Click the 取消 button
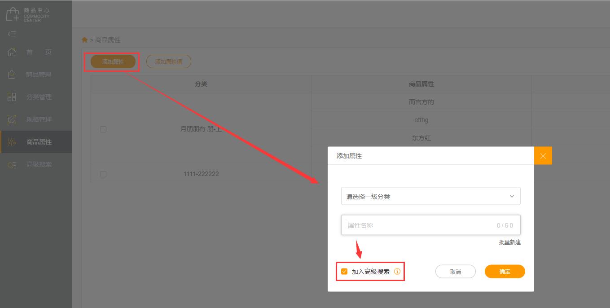Screen dimensions: 610x308 456,272
